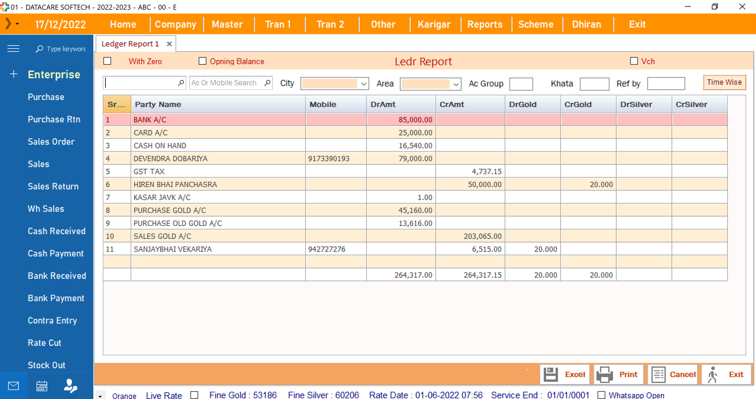
Task: Open the Orange theme dropdown arrow
Action: click(100, 396)
